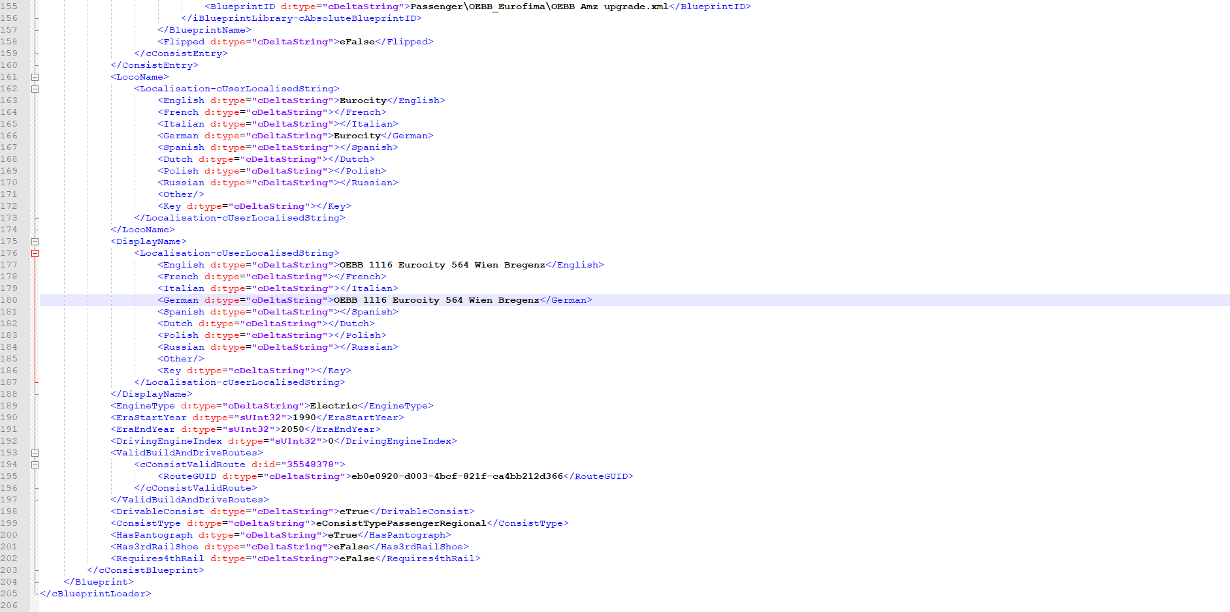Click the closing '</cConsistBlueprint>' tag

click(146, 570)
